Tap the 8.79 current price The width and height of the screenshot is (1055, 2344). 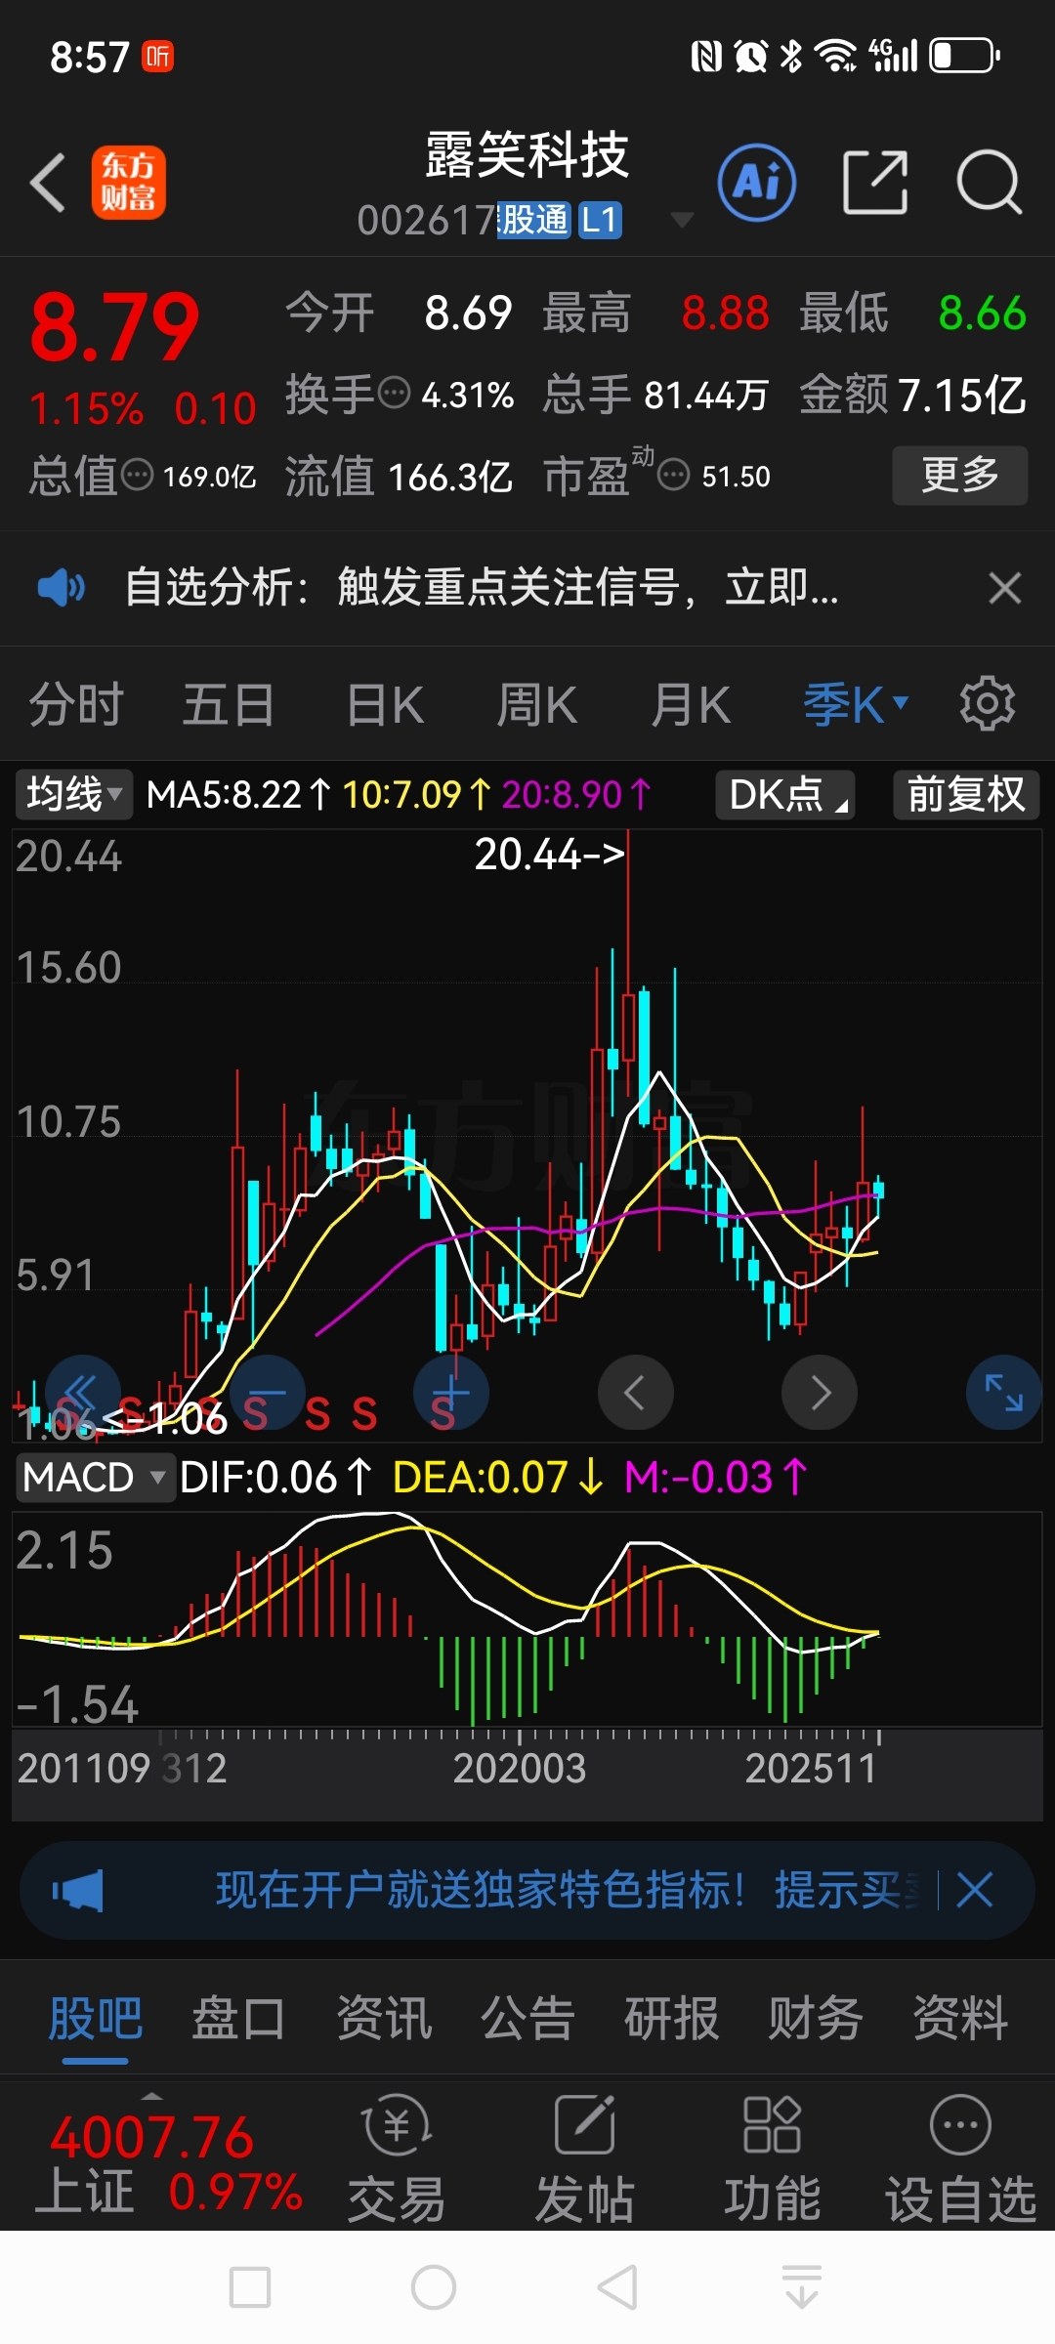[115, 327]
